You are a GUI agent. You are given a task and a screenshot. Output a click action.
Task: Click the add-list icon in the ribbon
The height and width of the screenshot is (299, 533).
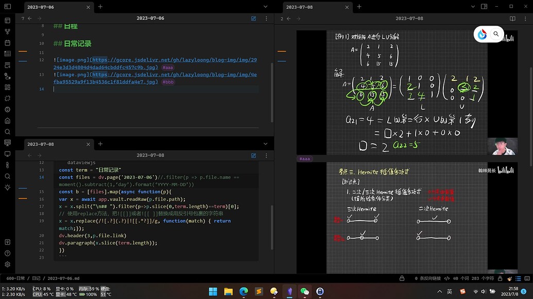coord(8,65)
